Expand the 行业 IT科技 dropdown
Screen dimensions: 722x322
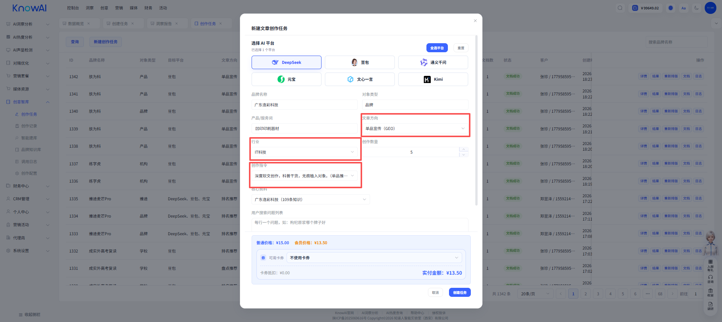304,152
